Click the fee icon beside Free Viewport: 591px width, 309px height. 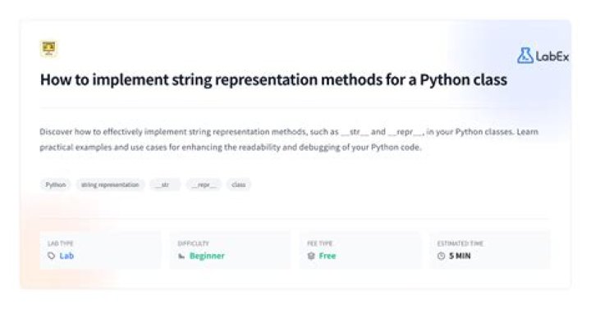click(311, 256)
